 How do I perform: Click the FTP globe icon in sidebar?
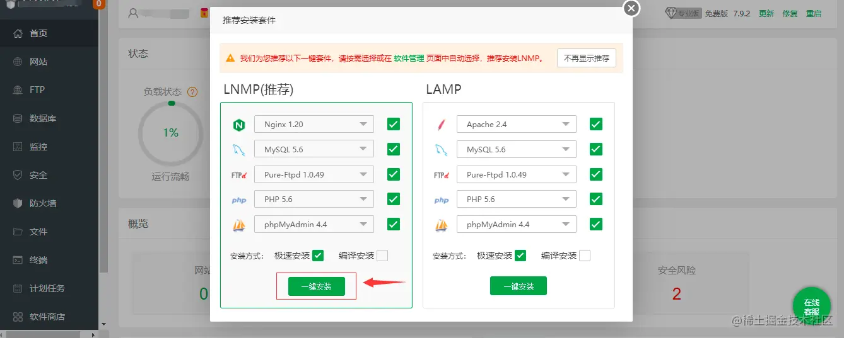pyautogui.click(x=18, y=90)
